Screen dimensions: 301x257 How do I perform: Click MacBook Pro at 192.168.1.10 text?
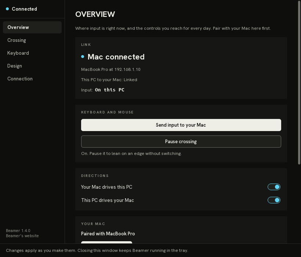click(x=111, y=69)
